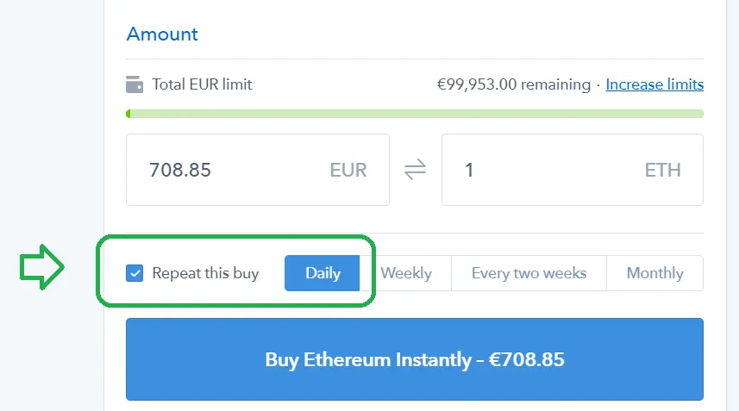Click the €99,953.00 remaining text
Screen dimensions: 739x411
(514, 84)
